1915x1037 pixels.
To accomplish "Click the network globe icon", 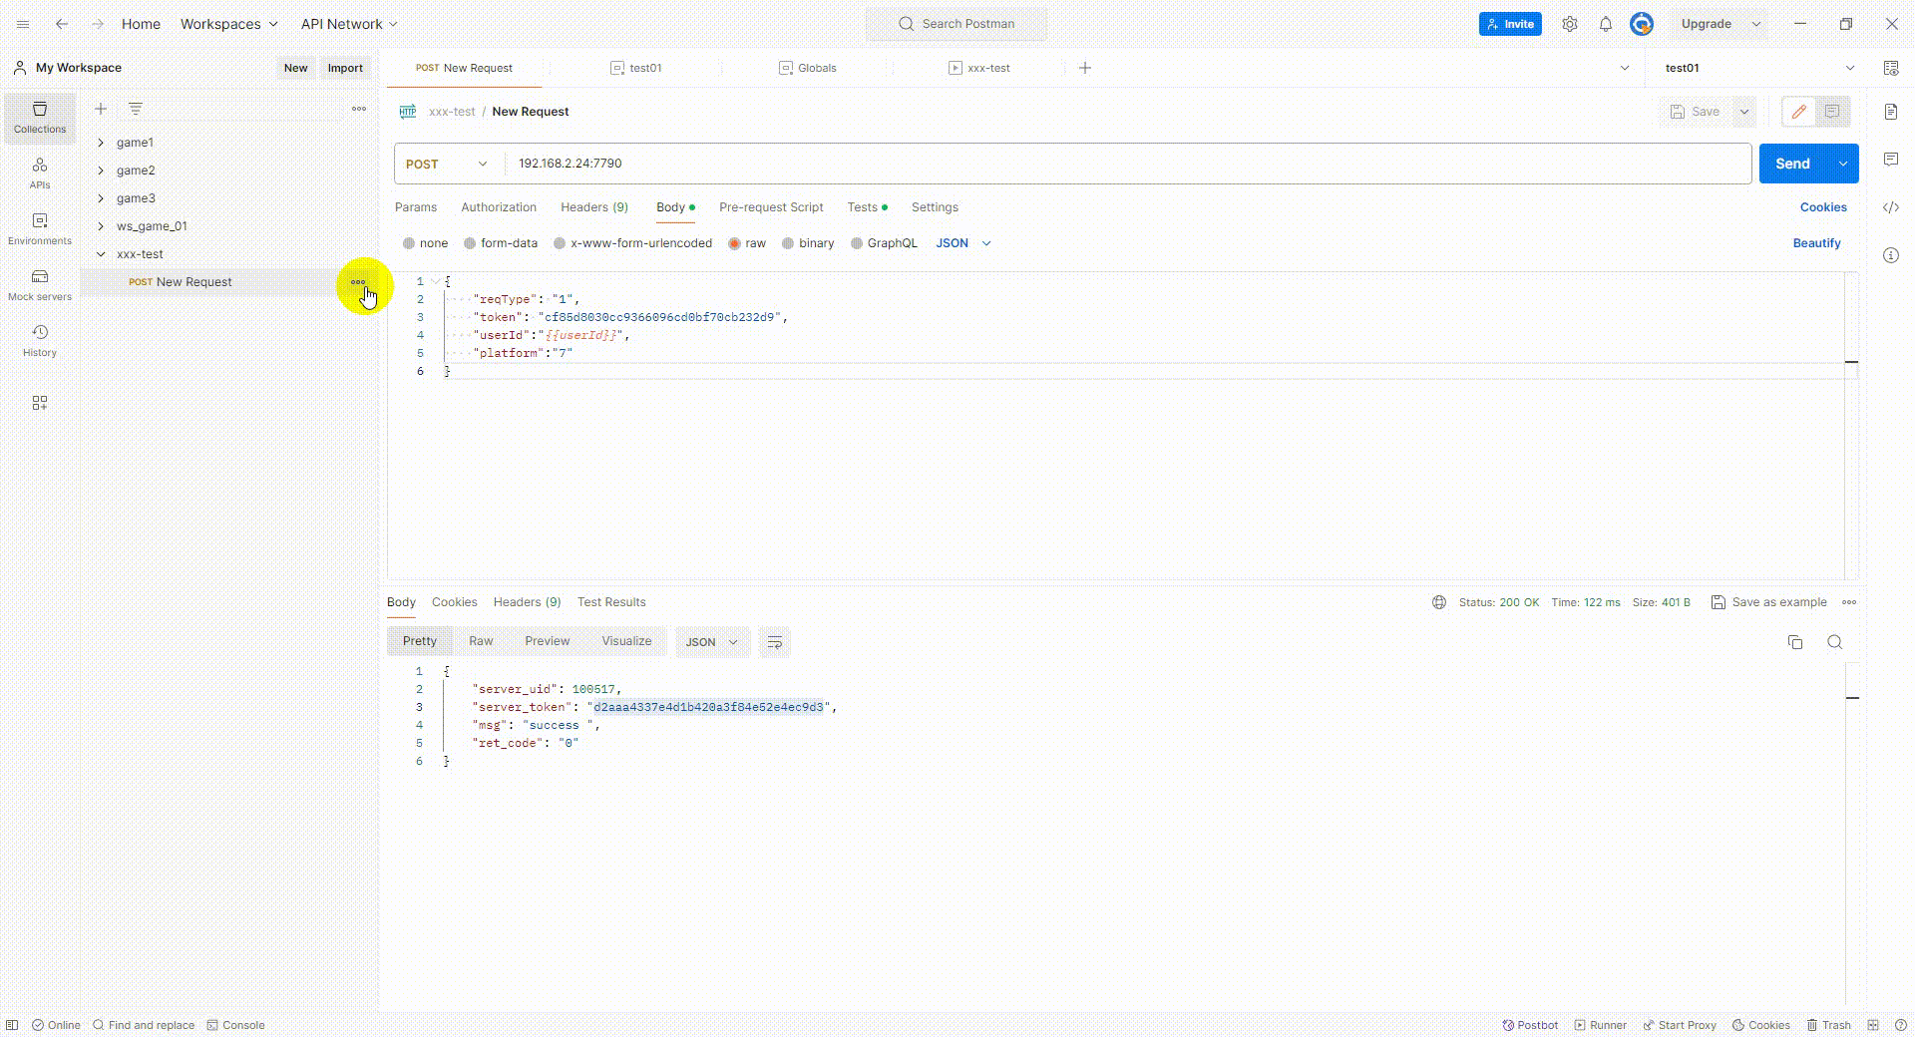I will tap(1439, 602).
